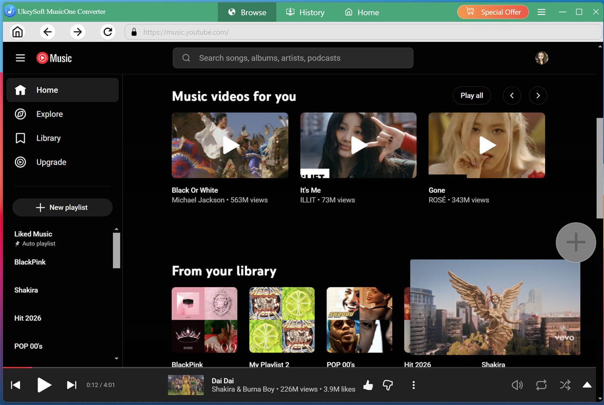604x405 pixels.
Task: Open the BlackPink library playlist thumbnail
Action: click(x=205, y=320)
